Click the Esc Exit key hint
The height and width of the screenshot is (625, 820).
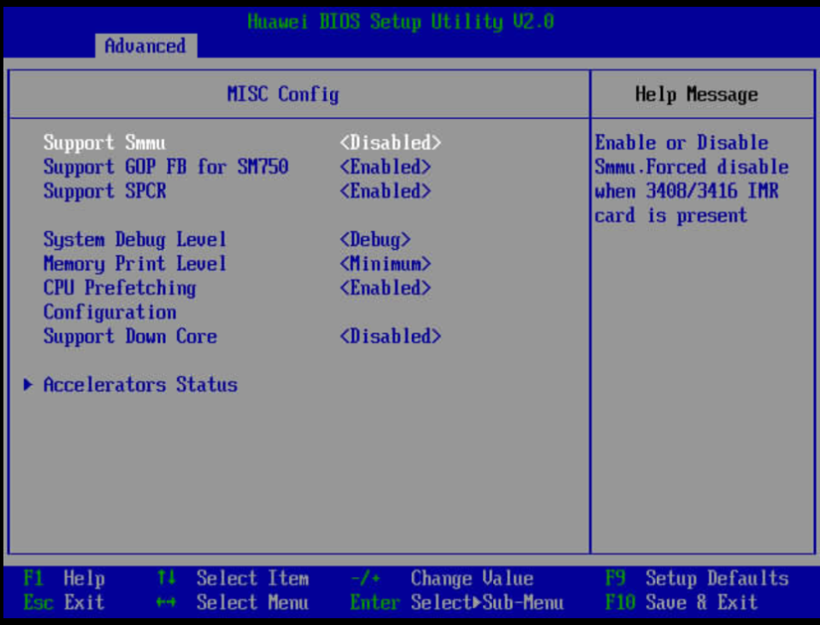pos(64,603)
